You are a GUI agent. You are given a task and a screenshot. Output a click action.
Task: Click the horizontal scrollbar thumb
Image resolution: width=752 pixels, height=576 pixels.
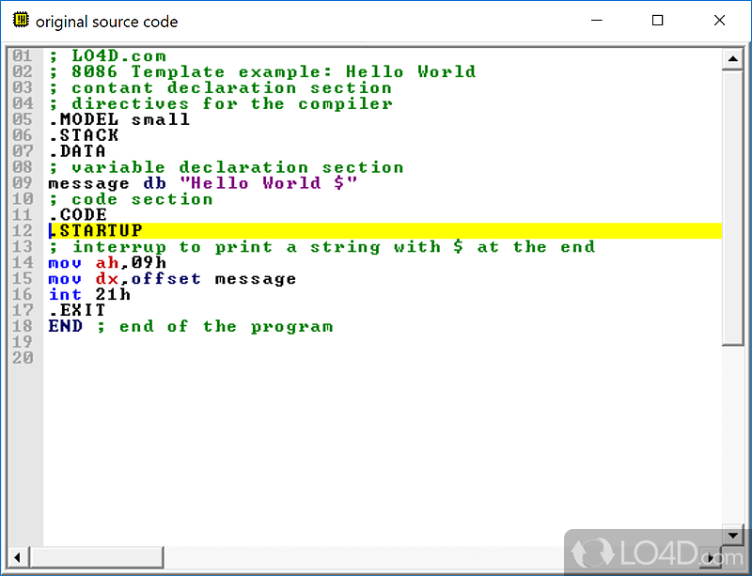coord(97,557)
